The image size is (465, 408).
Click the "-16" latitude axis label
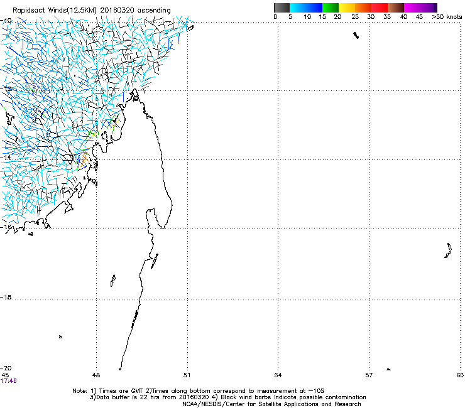(6, 227)
